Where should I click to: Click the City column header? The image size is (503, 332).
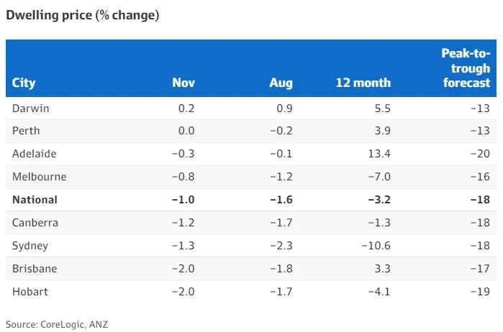pos(24,83)
